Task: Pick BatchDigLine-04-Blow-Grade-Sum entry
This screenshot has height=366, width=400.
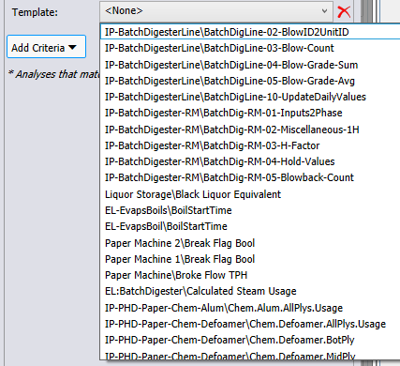Action: coord(250,65)
